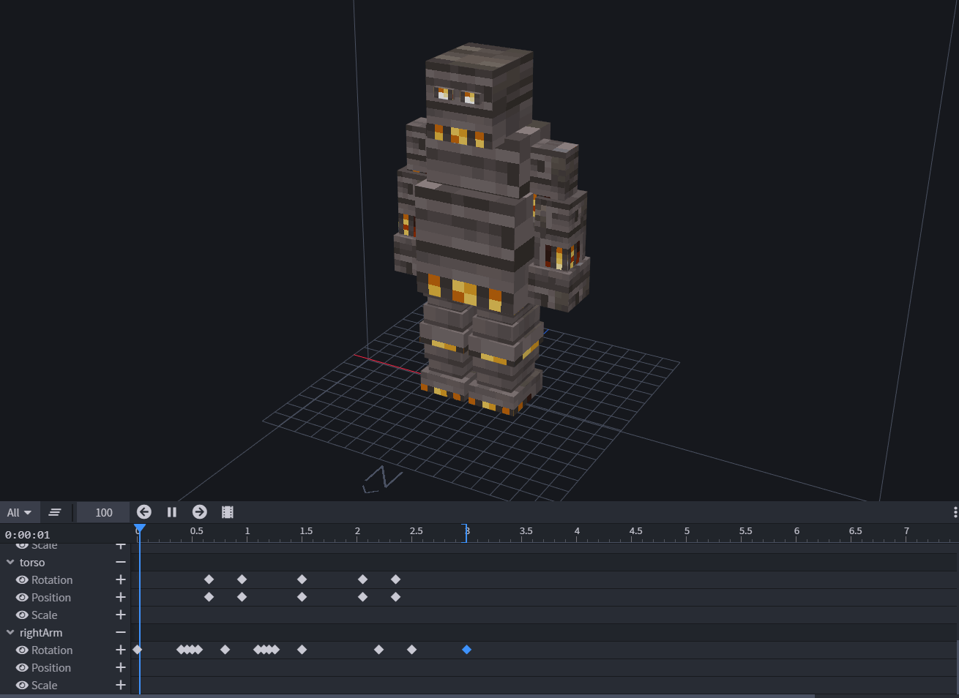
Task: Open the All channels filter dropdown
Action: (x=19, y=512)
